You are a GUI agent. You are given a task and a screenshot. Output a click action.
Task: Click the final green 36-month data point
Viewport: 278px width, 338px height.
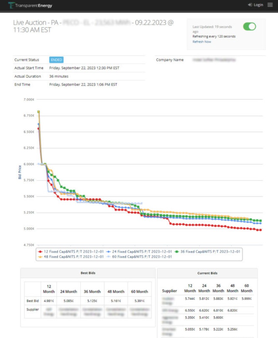pos(261,221)
